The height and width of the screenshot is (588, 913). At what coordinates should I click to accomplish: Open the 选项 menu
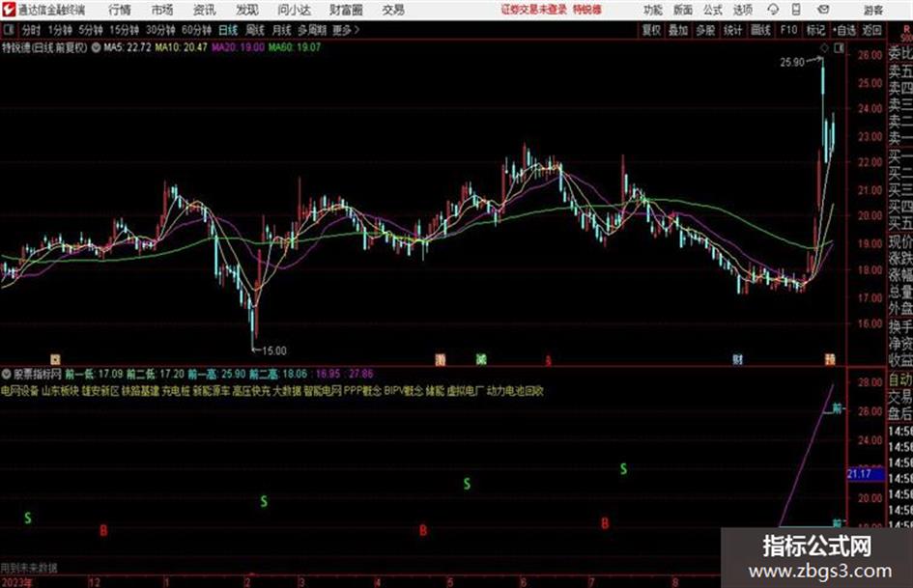tap(742, 10)
